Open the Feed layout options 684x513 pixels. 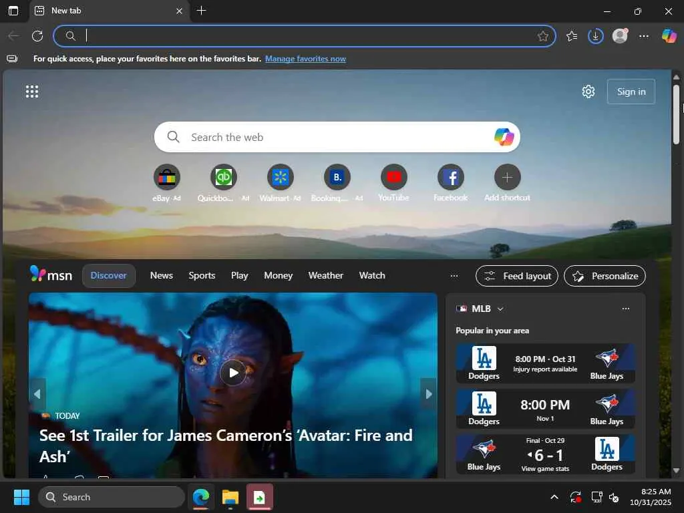point(517,276)
